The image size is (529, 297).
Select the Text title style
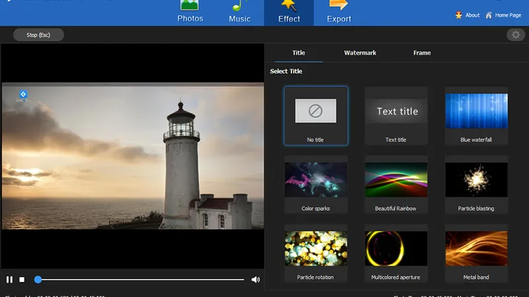click(396, 115)
